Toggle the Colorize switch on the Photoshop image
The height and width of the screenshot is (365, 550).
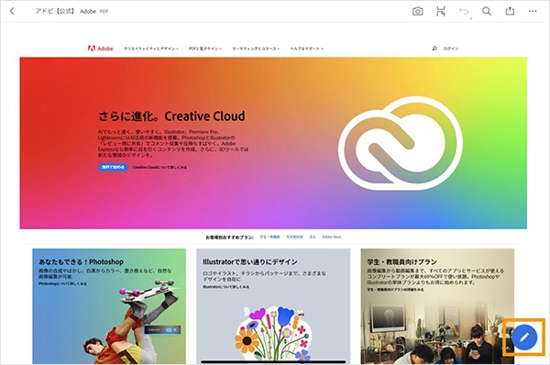[172, 330]
